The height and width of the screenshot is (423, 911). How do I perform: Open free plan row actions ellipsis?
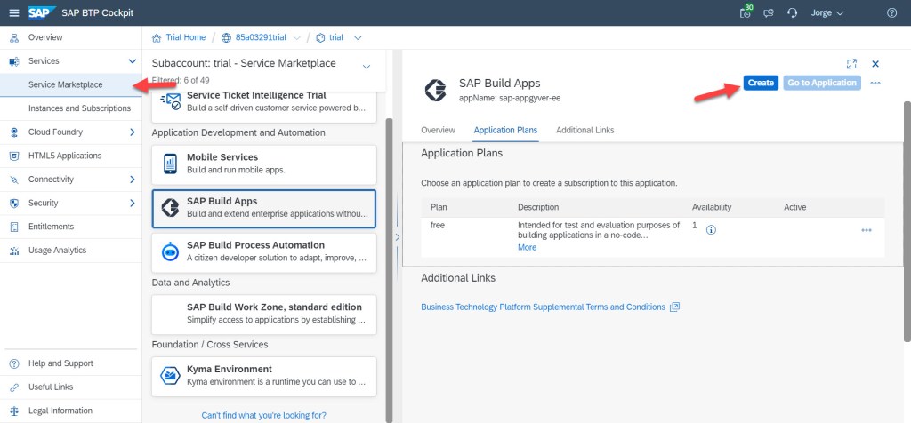866,230
